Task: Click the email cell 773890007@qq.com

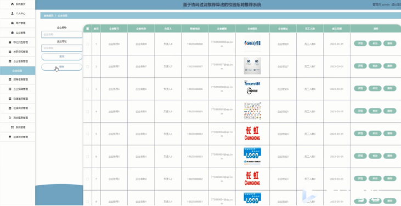Action: click(222, 66)
